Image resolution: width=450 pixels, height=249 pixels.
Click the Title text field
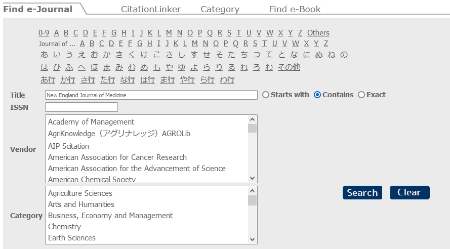coord(151,95)
